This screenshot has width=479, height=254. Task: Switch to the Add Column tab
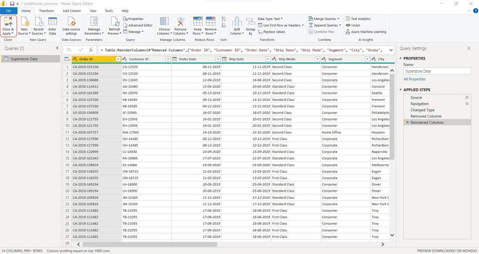tap(72, 11)
